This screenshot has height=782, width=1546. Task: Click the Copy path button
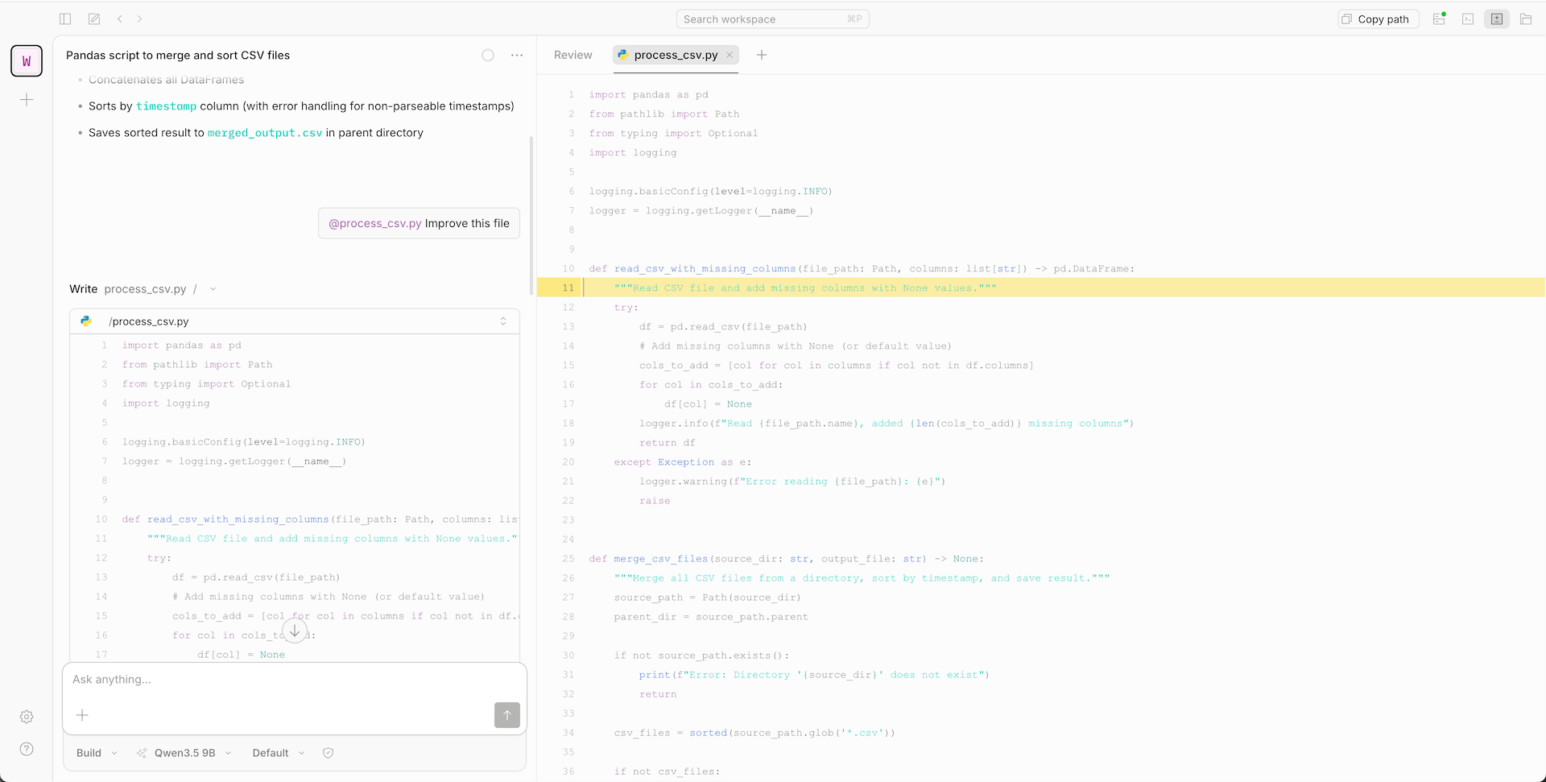1378,19
